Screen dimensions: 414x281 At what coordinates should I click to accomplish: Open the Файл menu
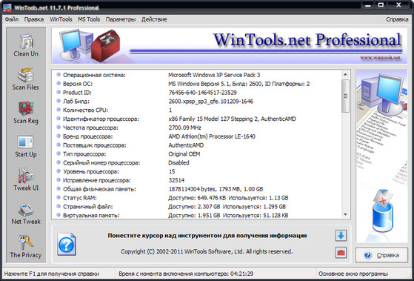pyautogui.click(x=12, y=19)
